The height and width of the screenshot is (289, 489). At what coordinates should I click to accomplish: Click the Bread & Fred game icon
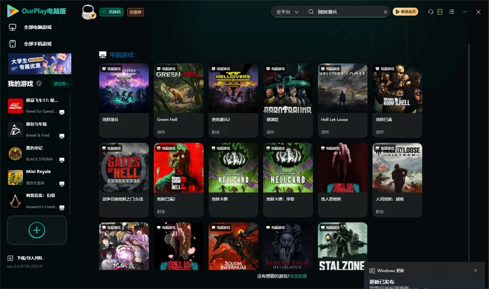pyautogui.click(x=15, y=130)
